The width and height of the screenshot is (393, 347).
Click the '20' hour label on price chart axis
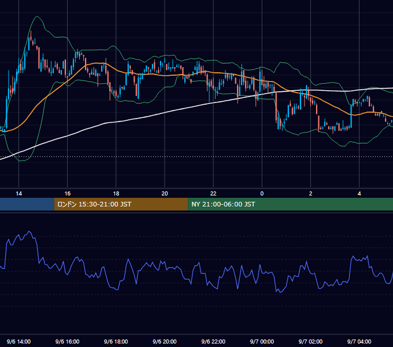(165, 194)
